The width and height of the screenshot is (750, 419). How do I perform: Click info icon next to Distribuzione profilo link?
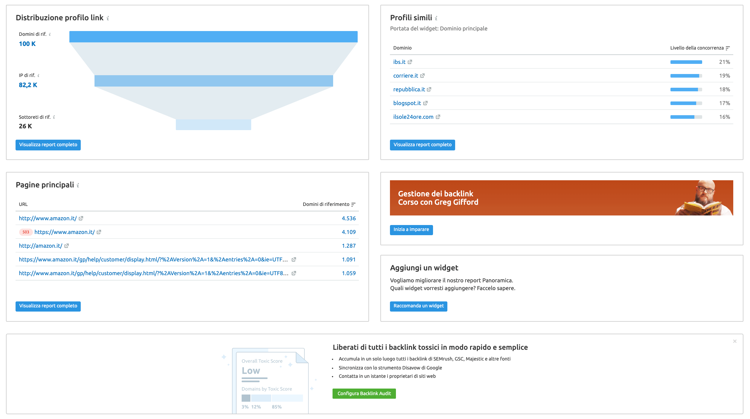[108, 18]
